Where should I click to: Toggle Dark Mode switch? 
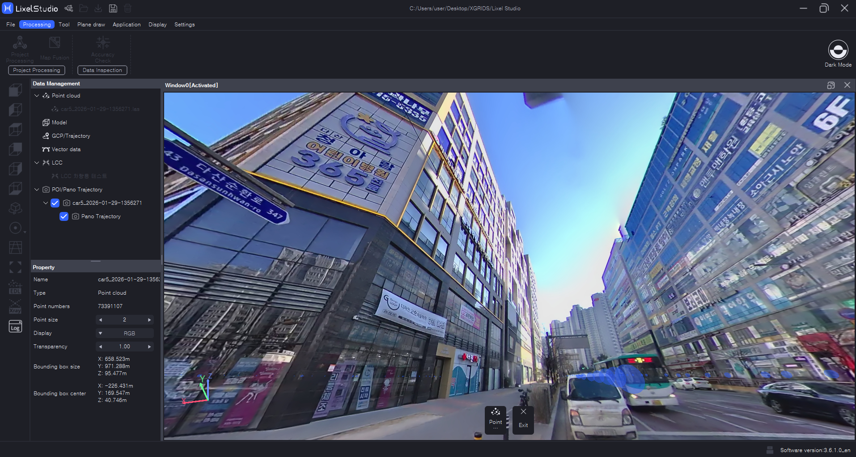tap(838, 50)
